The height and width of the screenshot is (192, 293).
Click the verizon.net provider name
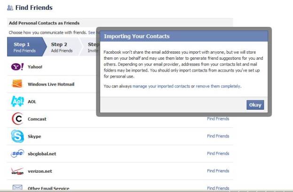point(40,171)
